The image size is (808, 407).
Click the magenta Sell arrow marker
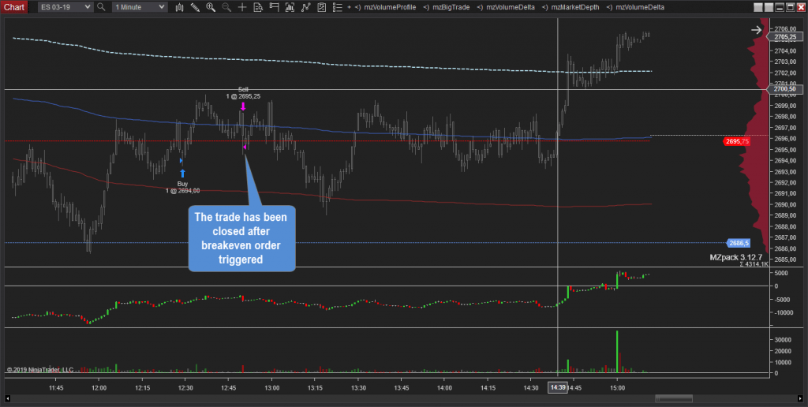[x=243, y=106]
